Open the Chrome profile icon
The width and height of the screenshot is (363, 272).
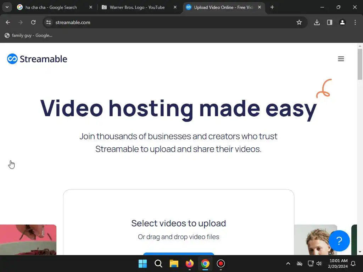coord(342,22)
